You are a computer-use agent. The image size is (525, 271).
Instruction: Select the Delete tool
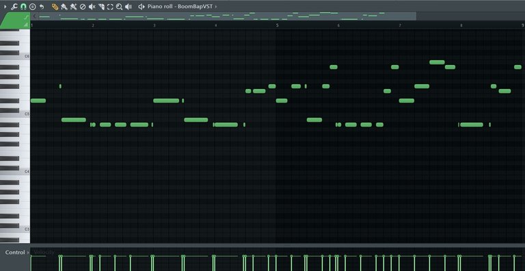click(83, 7)
